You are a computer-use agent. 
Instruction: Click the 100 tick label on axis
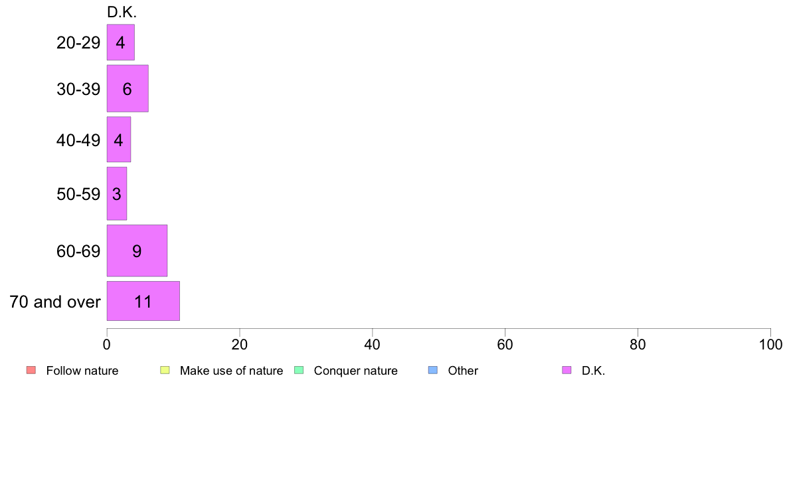(x=770, y=344)
